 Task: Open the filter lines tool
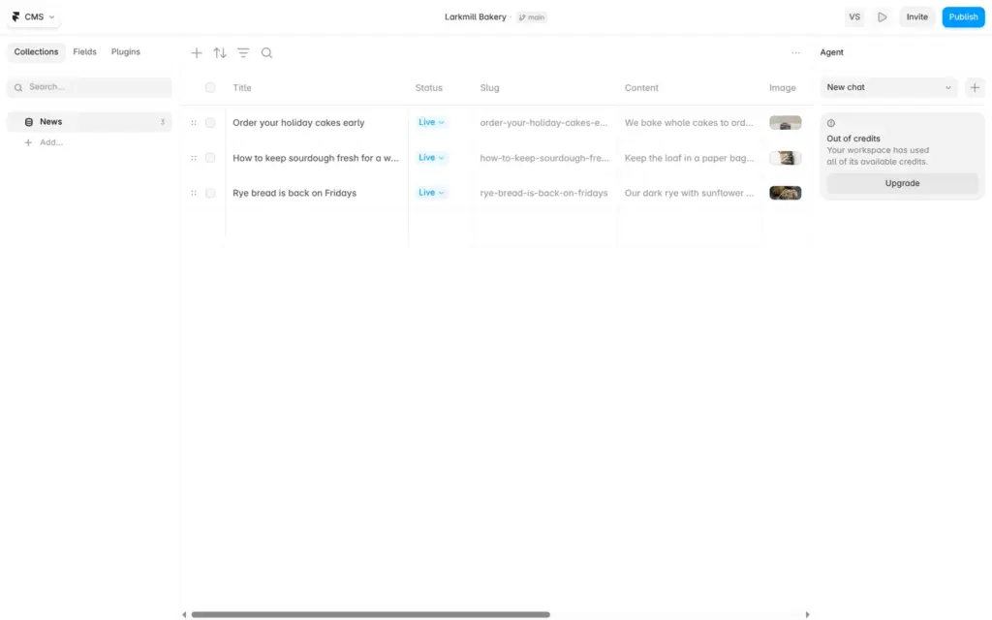point(243,53)
